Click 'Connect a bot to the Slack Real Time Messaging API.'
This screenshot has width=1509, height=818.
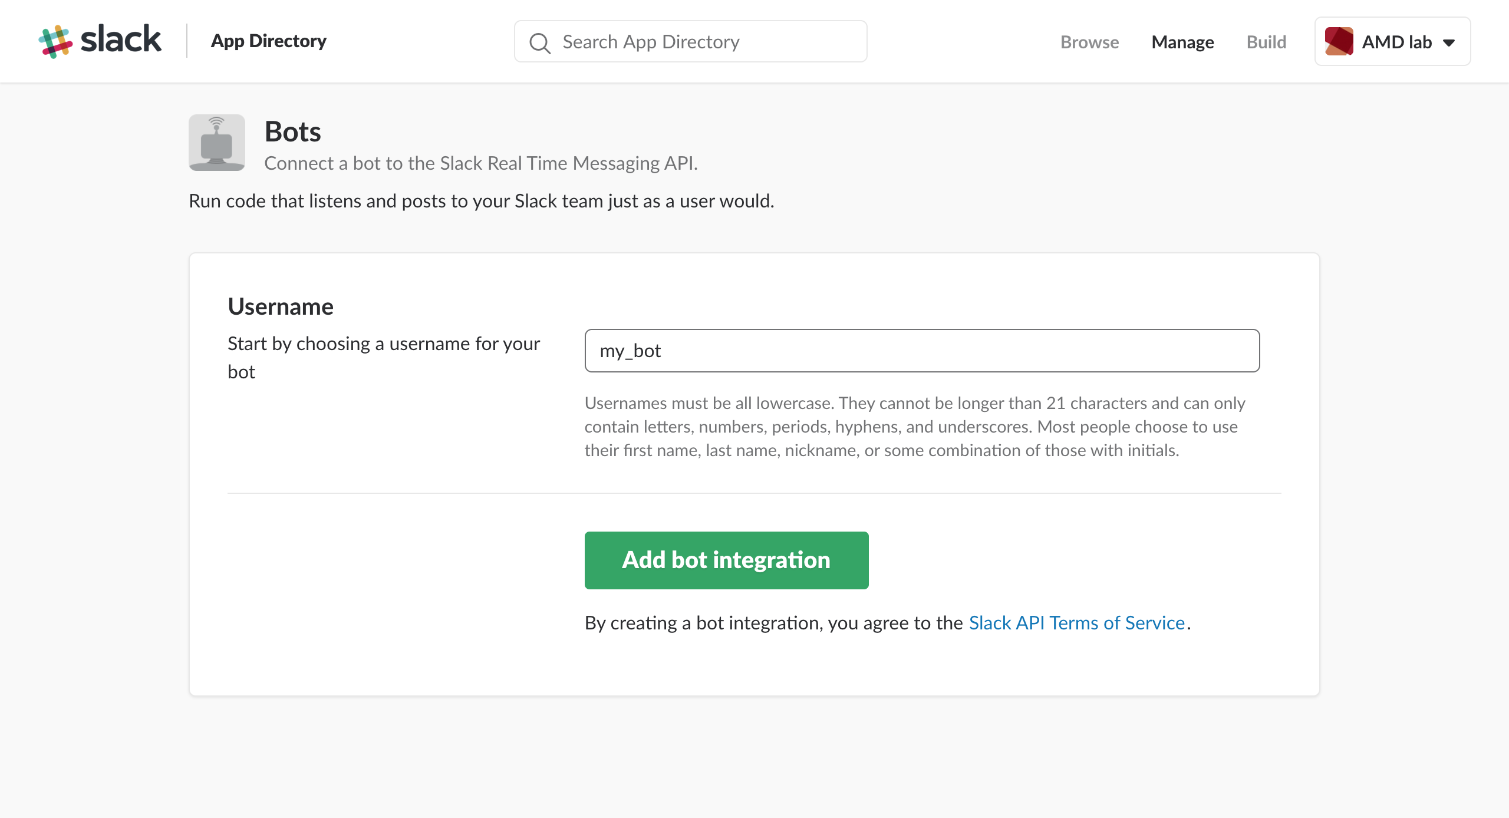pos(481,163)
